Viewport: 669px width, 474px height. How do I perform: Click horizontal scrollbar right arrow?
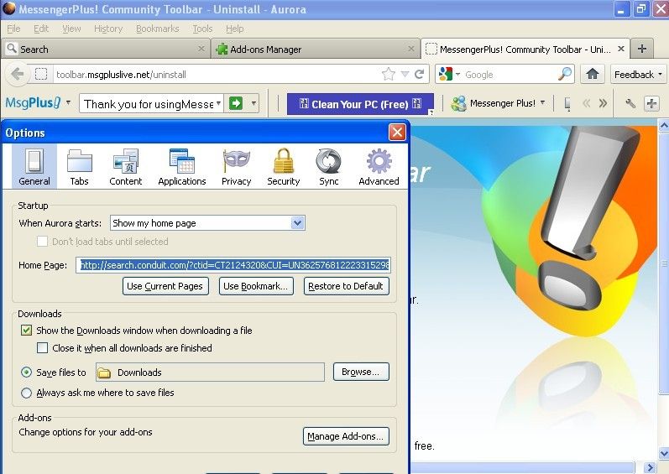(650, 467)
